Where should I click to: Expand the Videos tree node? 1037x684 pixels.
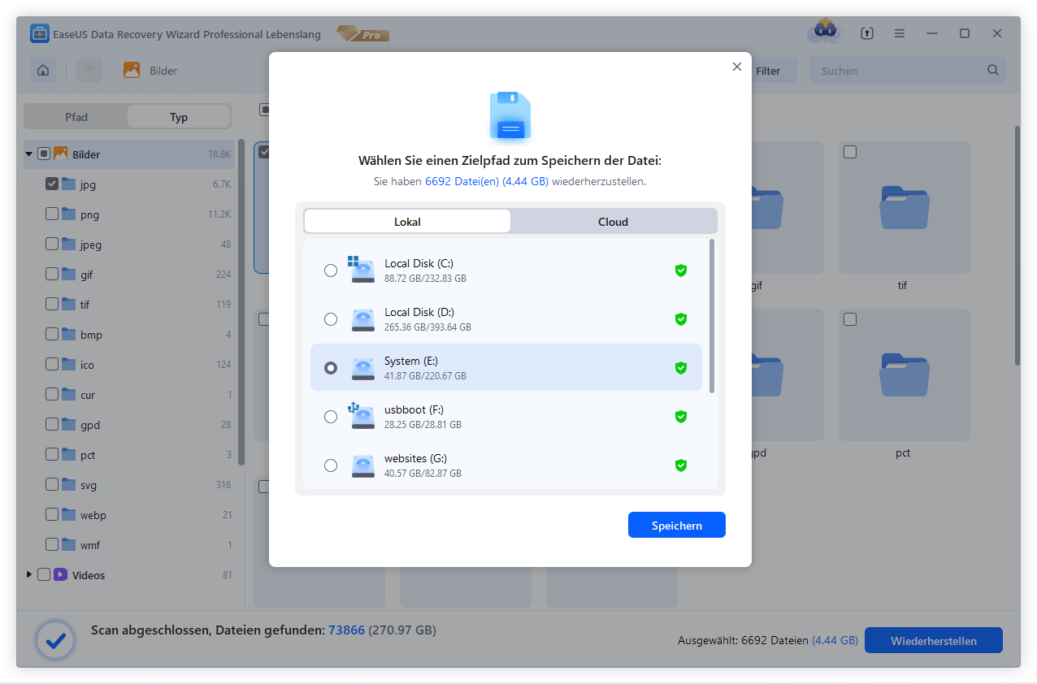pyautogui.click(x=29, y=574)
